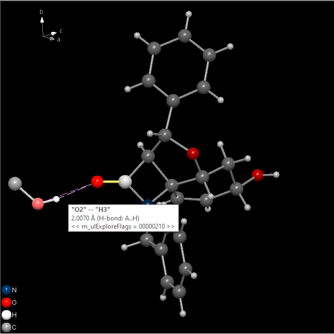Click the crystal axes orientation indicator
The image size is (334, 334).
click(49, 32)
